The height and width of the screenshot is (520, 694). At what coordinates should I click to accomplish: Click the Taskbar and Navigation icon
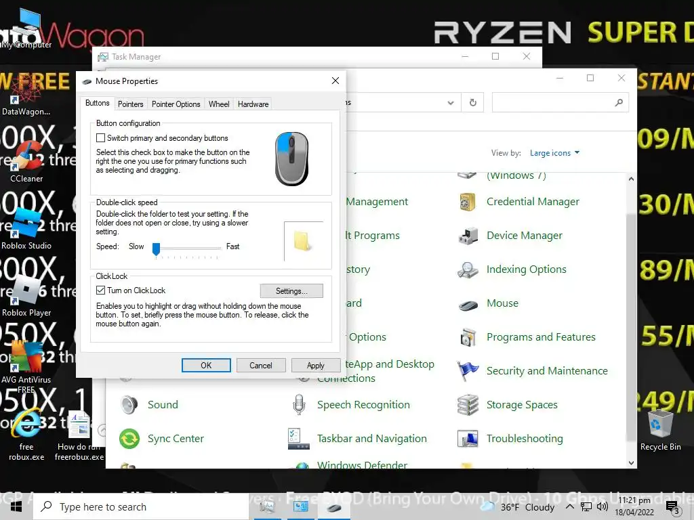tap(299, 439)
